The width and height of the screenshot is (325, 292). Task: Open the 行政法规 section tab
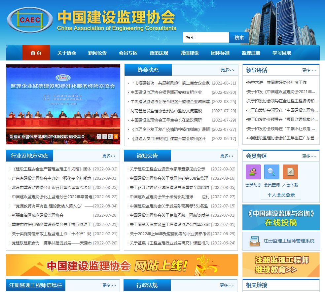pyautogui.click(x=147, y=285)
